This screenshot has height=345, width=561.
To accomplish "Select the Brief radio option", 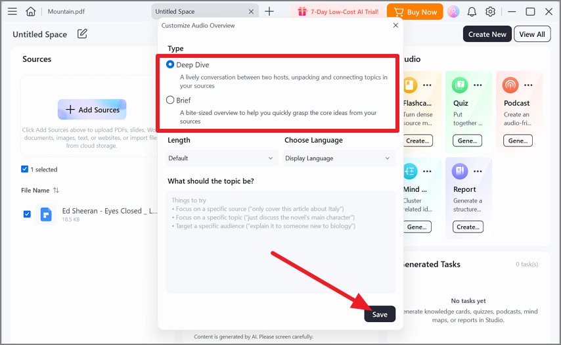I will click(x=170, y=100).
